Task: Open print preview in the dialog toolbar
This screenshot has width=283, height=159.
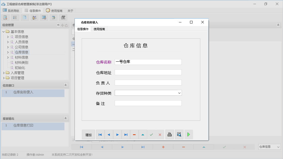Action: 179,134
